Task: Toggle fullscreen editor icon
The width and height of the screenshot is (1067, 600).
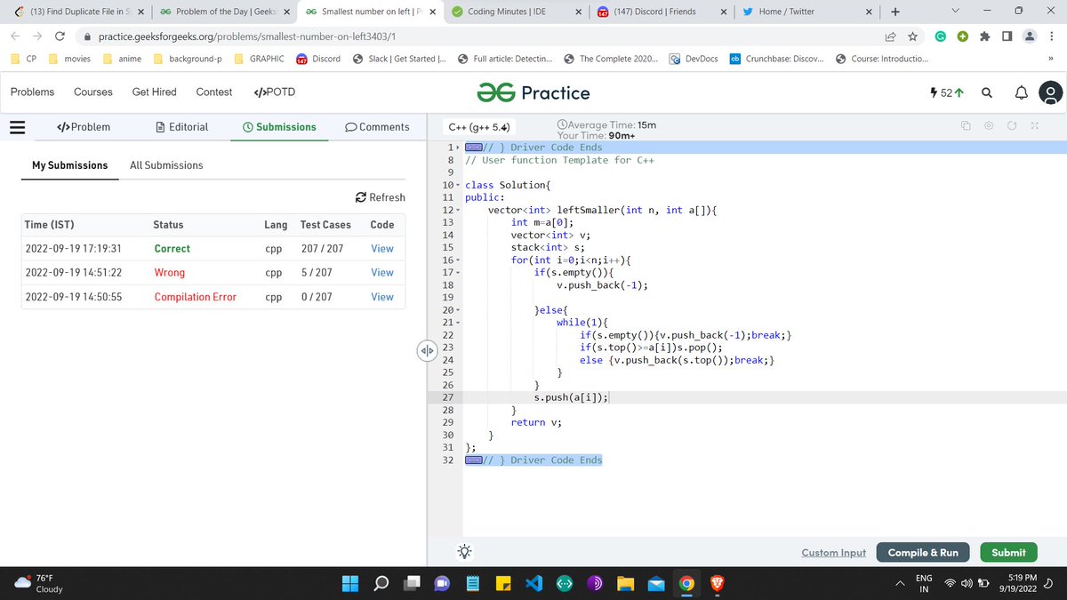Action: point(1035,126)
